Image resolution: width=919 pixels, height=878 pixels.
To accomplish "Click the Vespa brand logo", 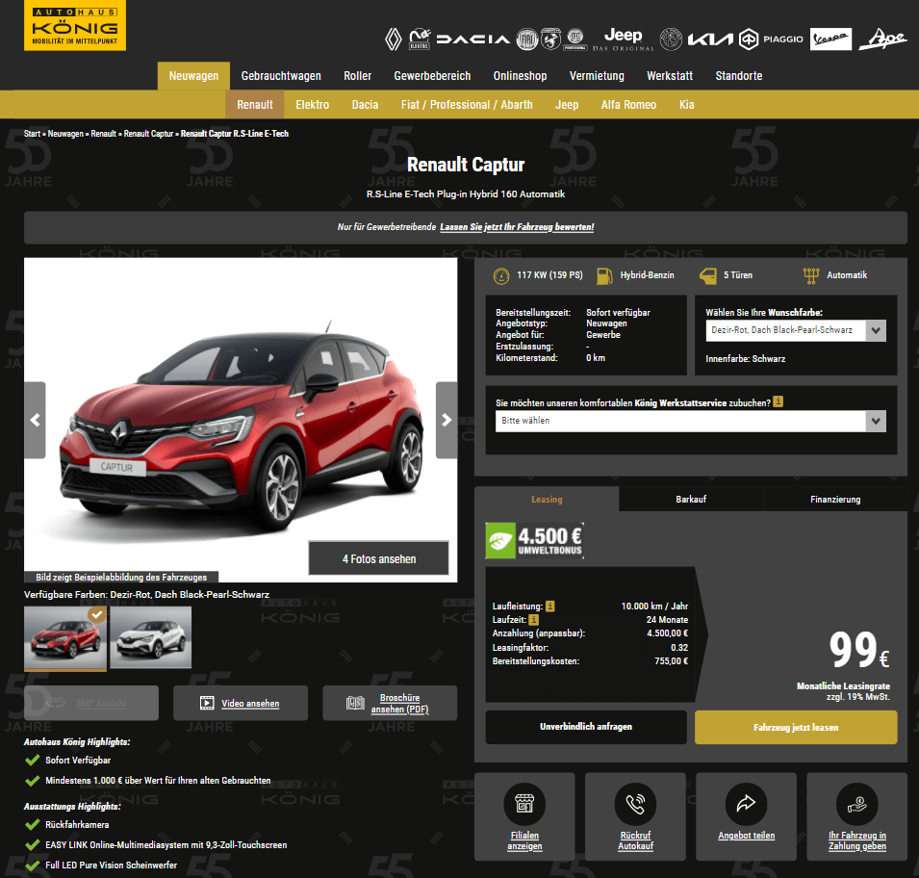I will [x=830, y=39].
